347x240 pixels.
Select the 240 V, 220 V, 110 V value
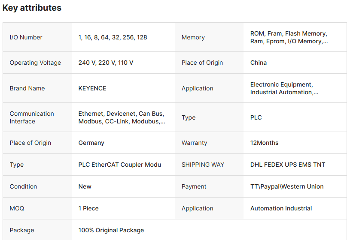click(106, 63)
